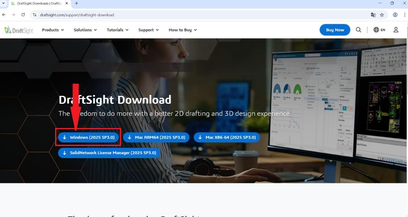Restore down the browser window
This screenshot has width=408, height=217.
392,3
